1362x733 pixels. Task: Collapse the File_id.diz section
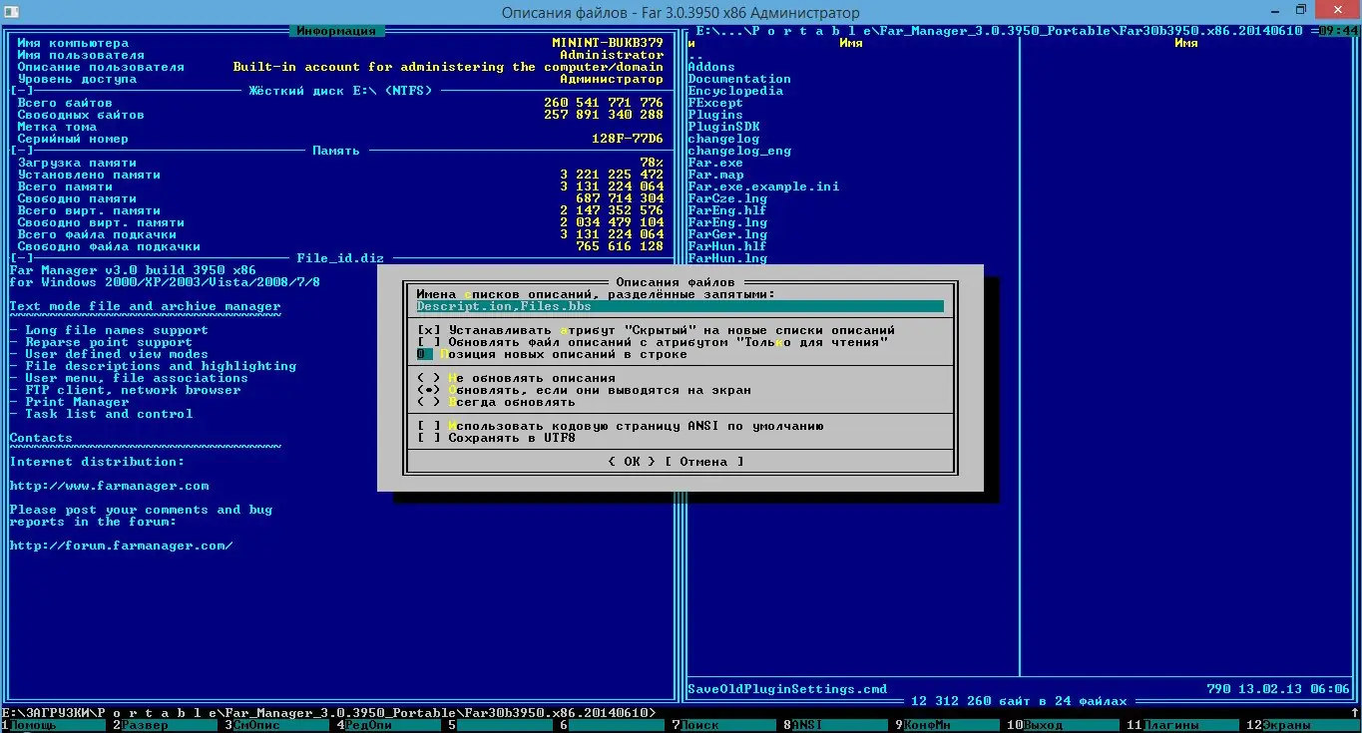(21, 258)
